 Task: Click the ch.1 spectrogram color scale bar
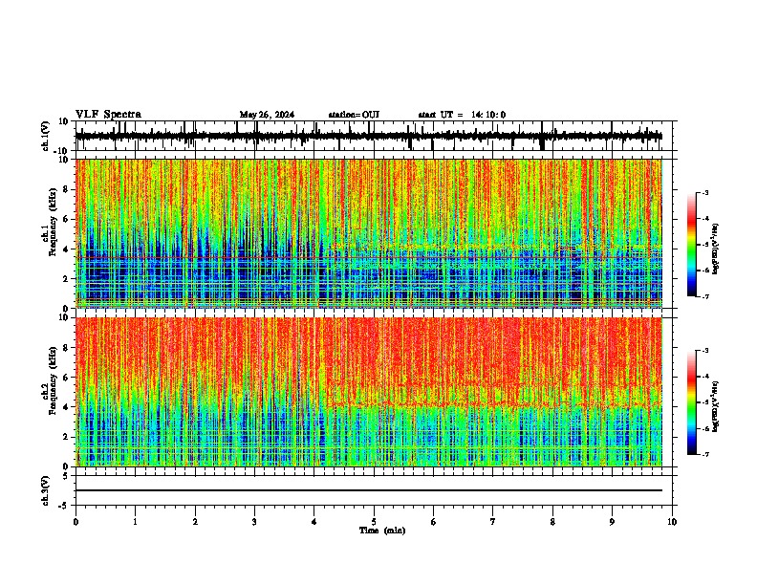[692, 245]
